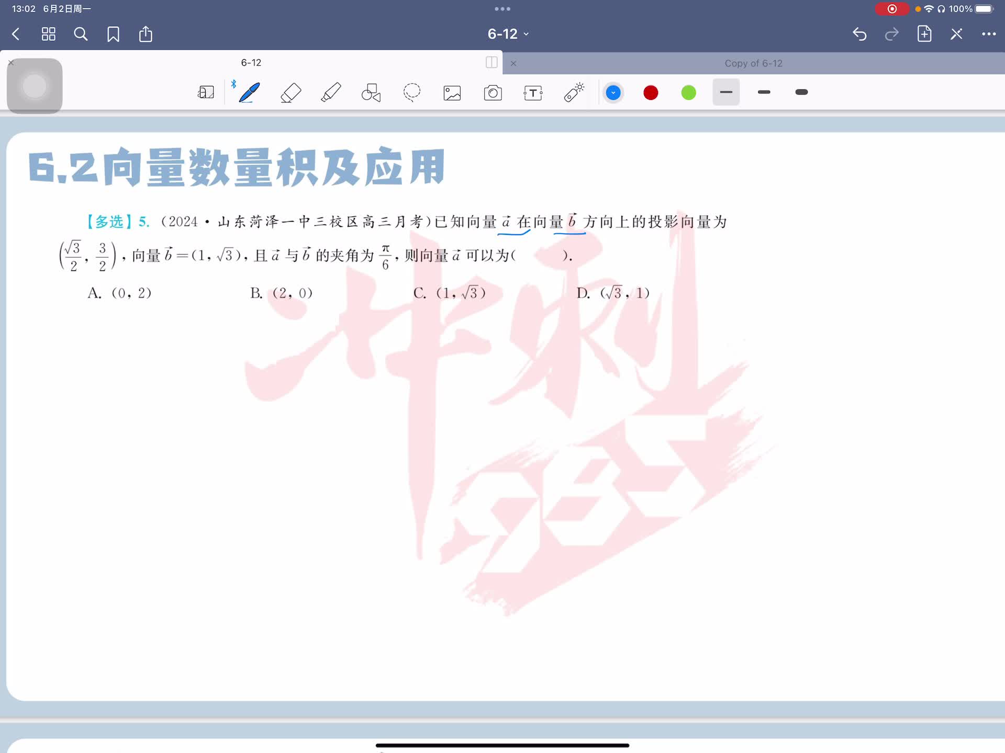Screen dimensions: 1005x753
Task: Undo the last stroke
Action: tap(859, 35)
